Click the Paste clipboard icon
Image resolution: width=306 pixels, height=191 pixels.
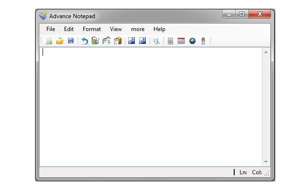coord(118,41)
